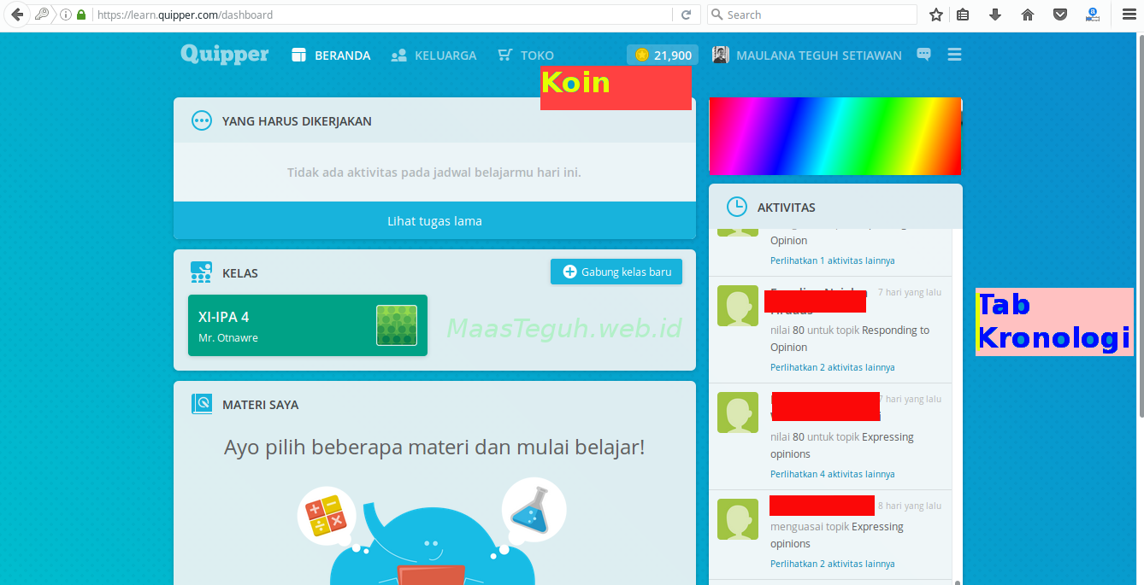Click the Kelas heading text
The image size is (1144, 585).
[x=240, y=273]
